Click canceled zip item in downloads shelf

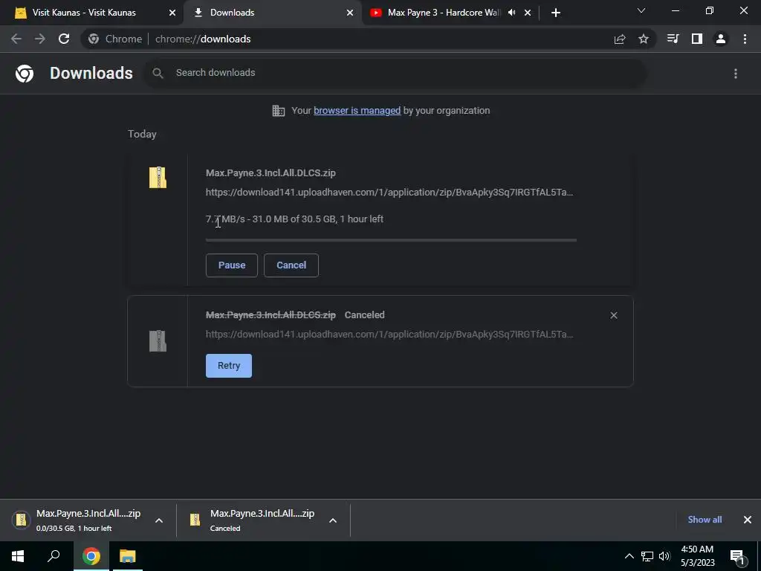pyautogui.click(x=262, y=520)
